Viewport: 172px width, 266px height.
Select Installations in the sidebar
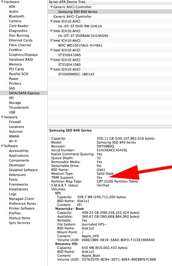coord(19,189)
